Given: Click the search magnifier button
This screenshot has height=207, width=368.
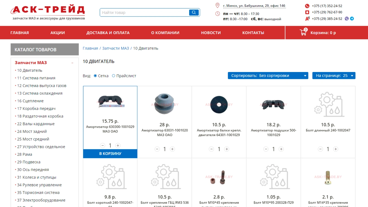Looking at the screenshot, I should (194, 12).
